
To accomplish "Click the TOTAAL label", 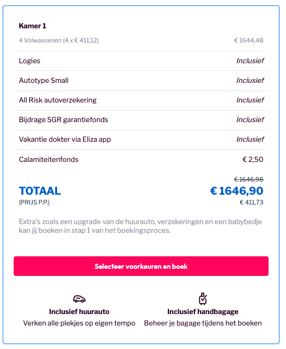I will (40, 191).
